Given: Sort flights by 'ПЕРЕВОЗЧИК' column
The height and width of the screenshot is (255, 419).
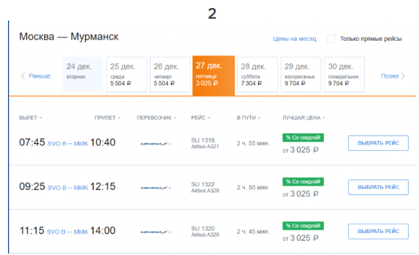Looking at the screenshot, I should [x=157, y=117].
